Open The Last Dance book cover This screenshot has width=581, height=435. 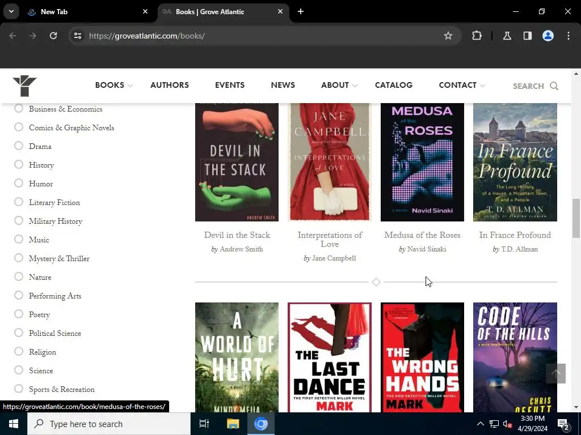point(330,357)
